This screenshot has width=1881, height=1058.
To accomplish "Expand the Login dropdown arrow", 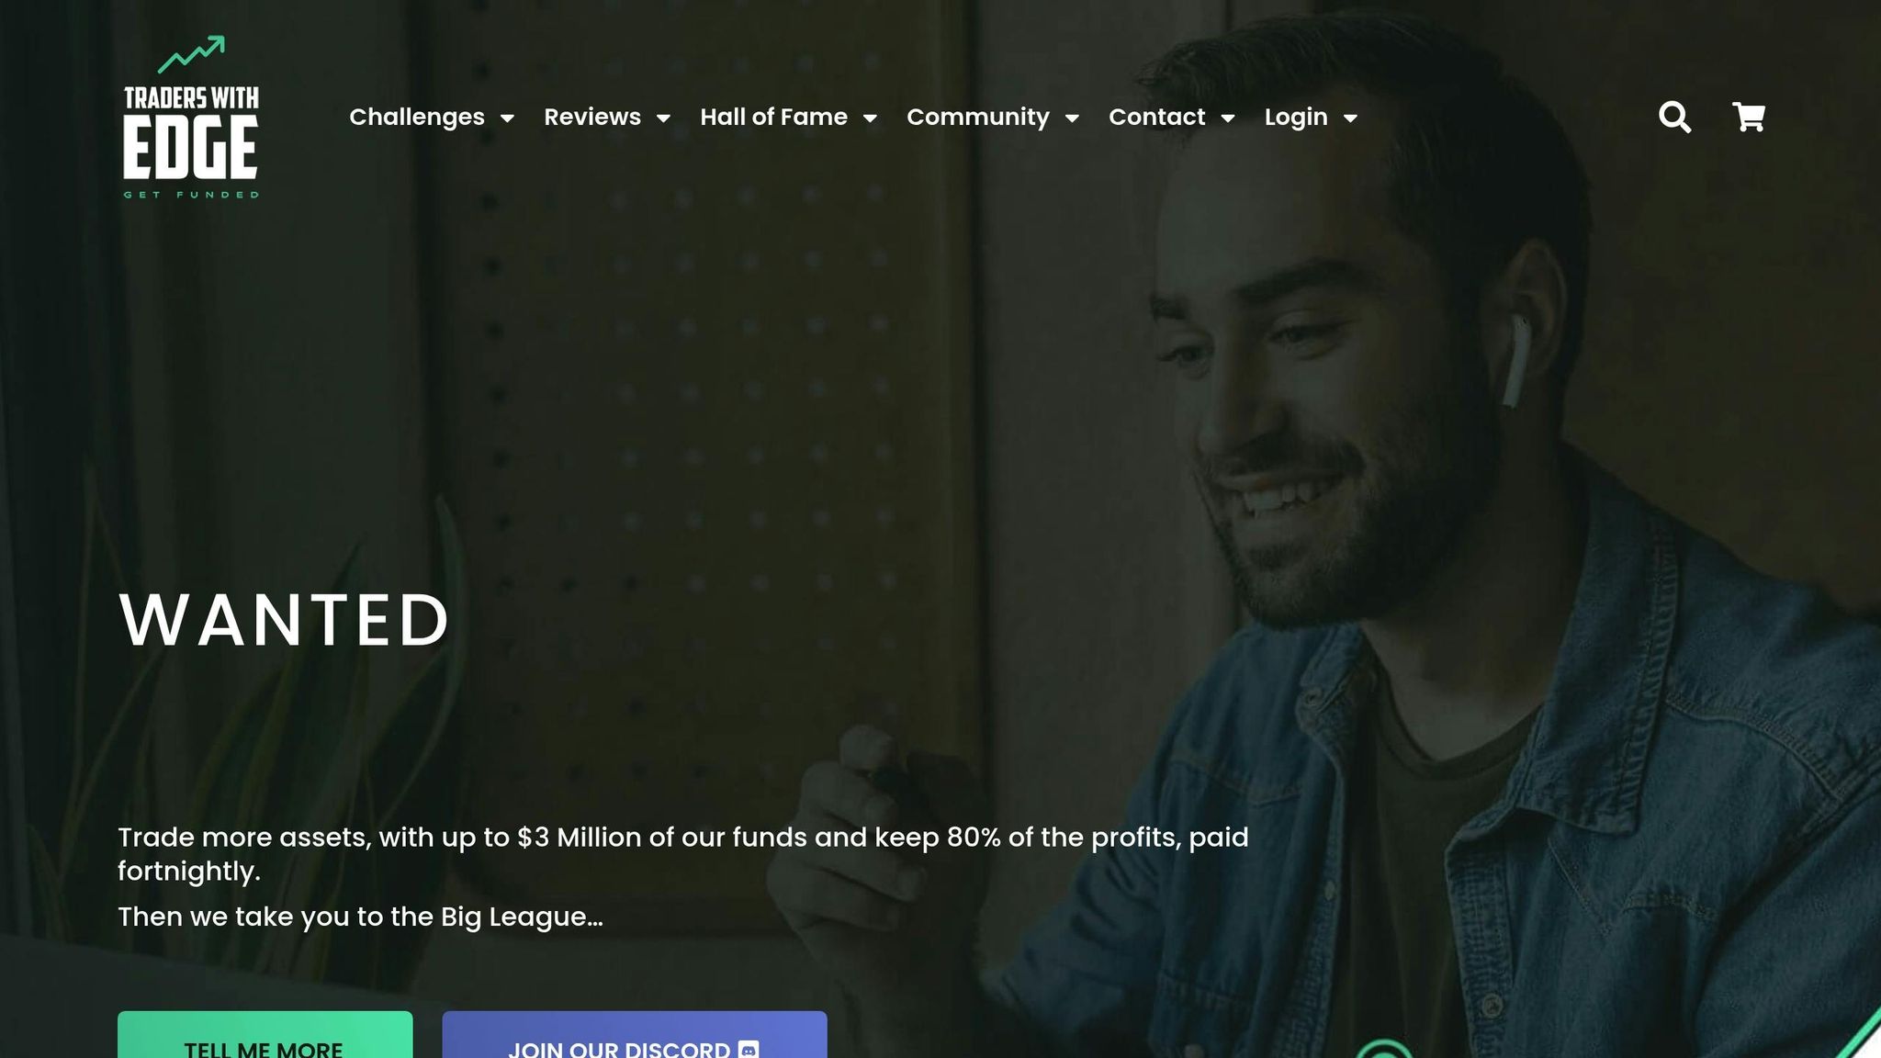I will (1350, 118).
